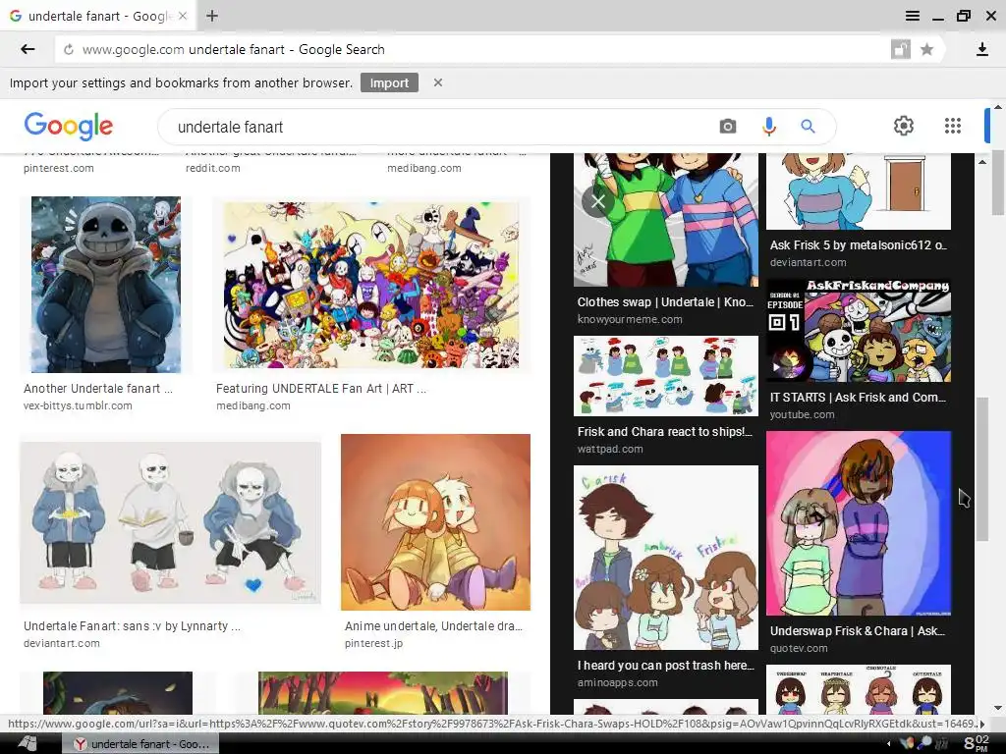Viewport: 1006px width, 754px height.
Task: Click the I heard you can post trash here caption
Action: [x=666, y=666]
